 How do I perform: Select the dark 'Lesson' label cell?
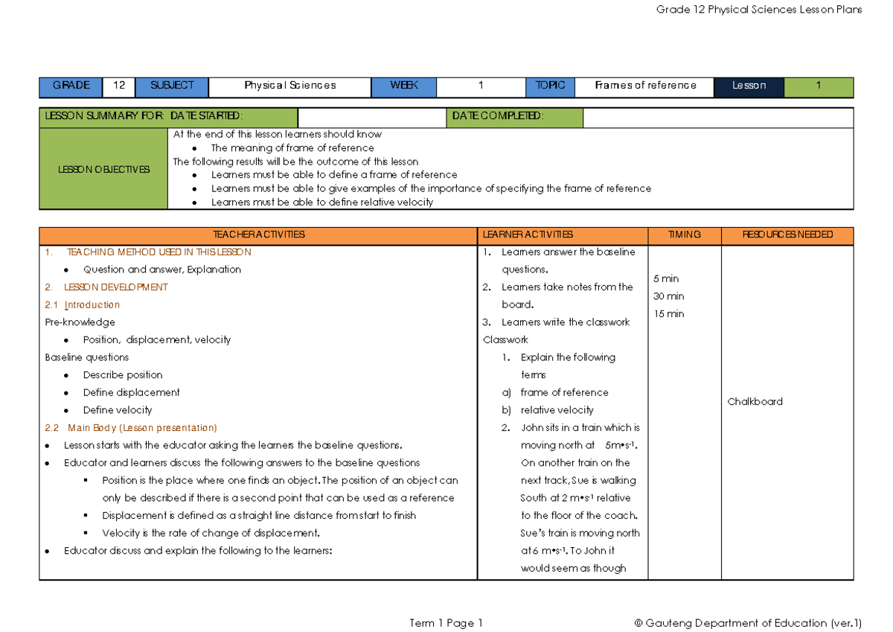click(x=749, y=87)
